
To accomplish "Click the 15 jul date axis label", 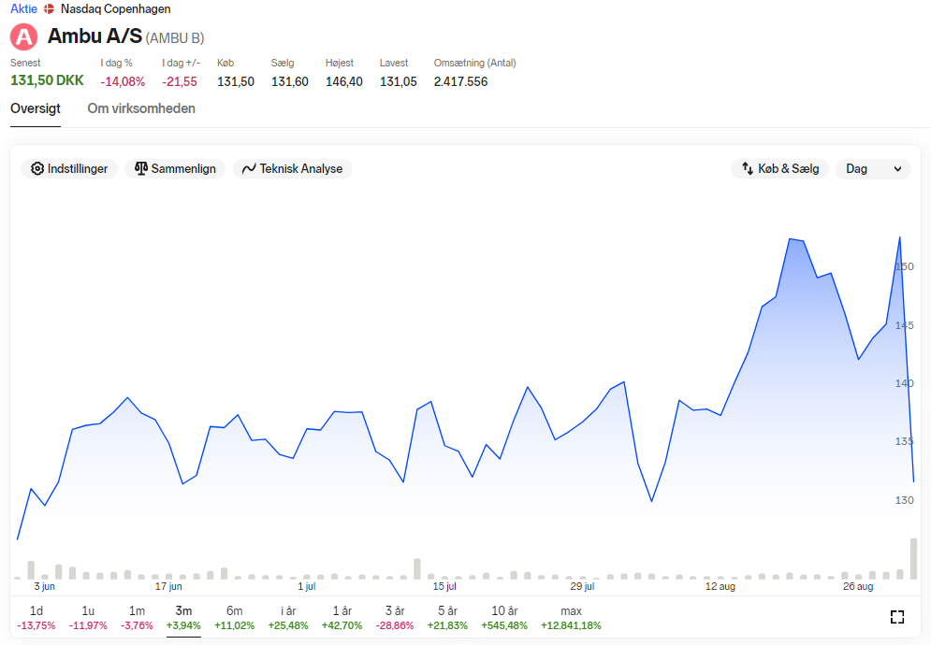I will coord(444,586).
